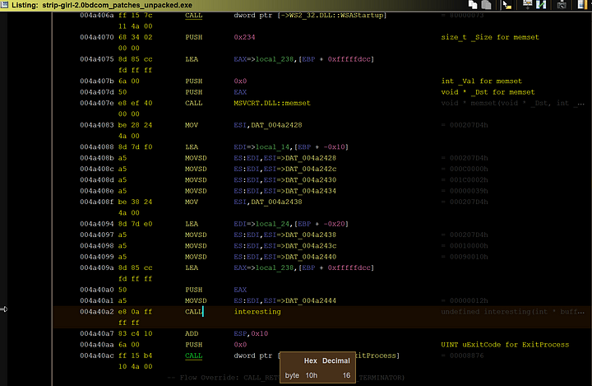Toggle cursor text highlight tool
This screenshot has width=592, height=386.
point(506,5)
